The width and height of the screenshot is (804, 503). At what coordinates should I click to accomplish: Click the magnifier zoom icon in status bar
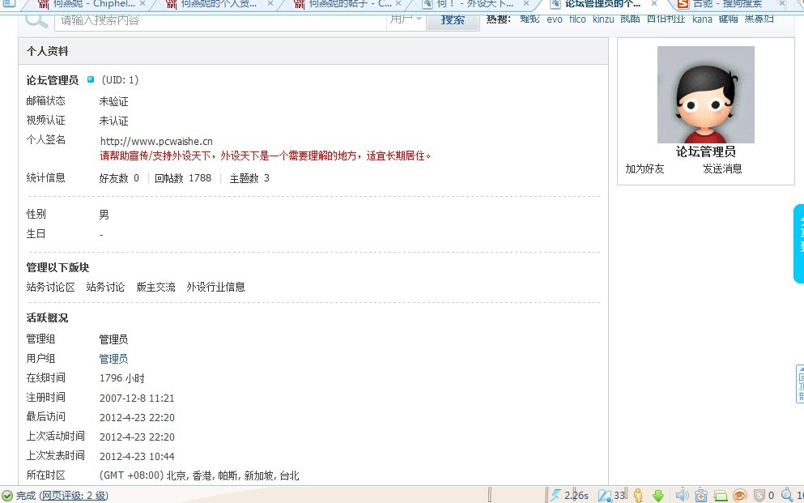click(787, 495)
